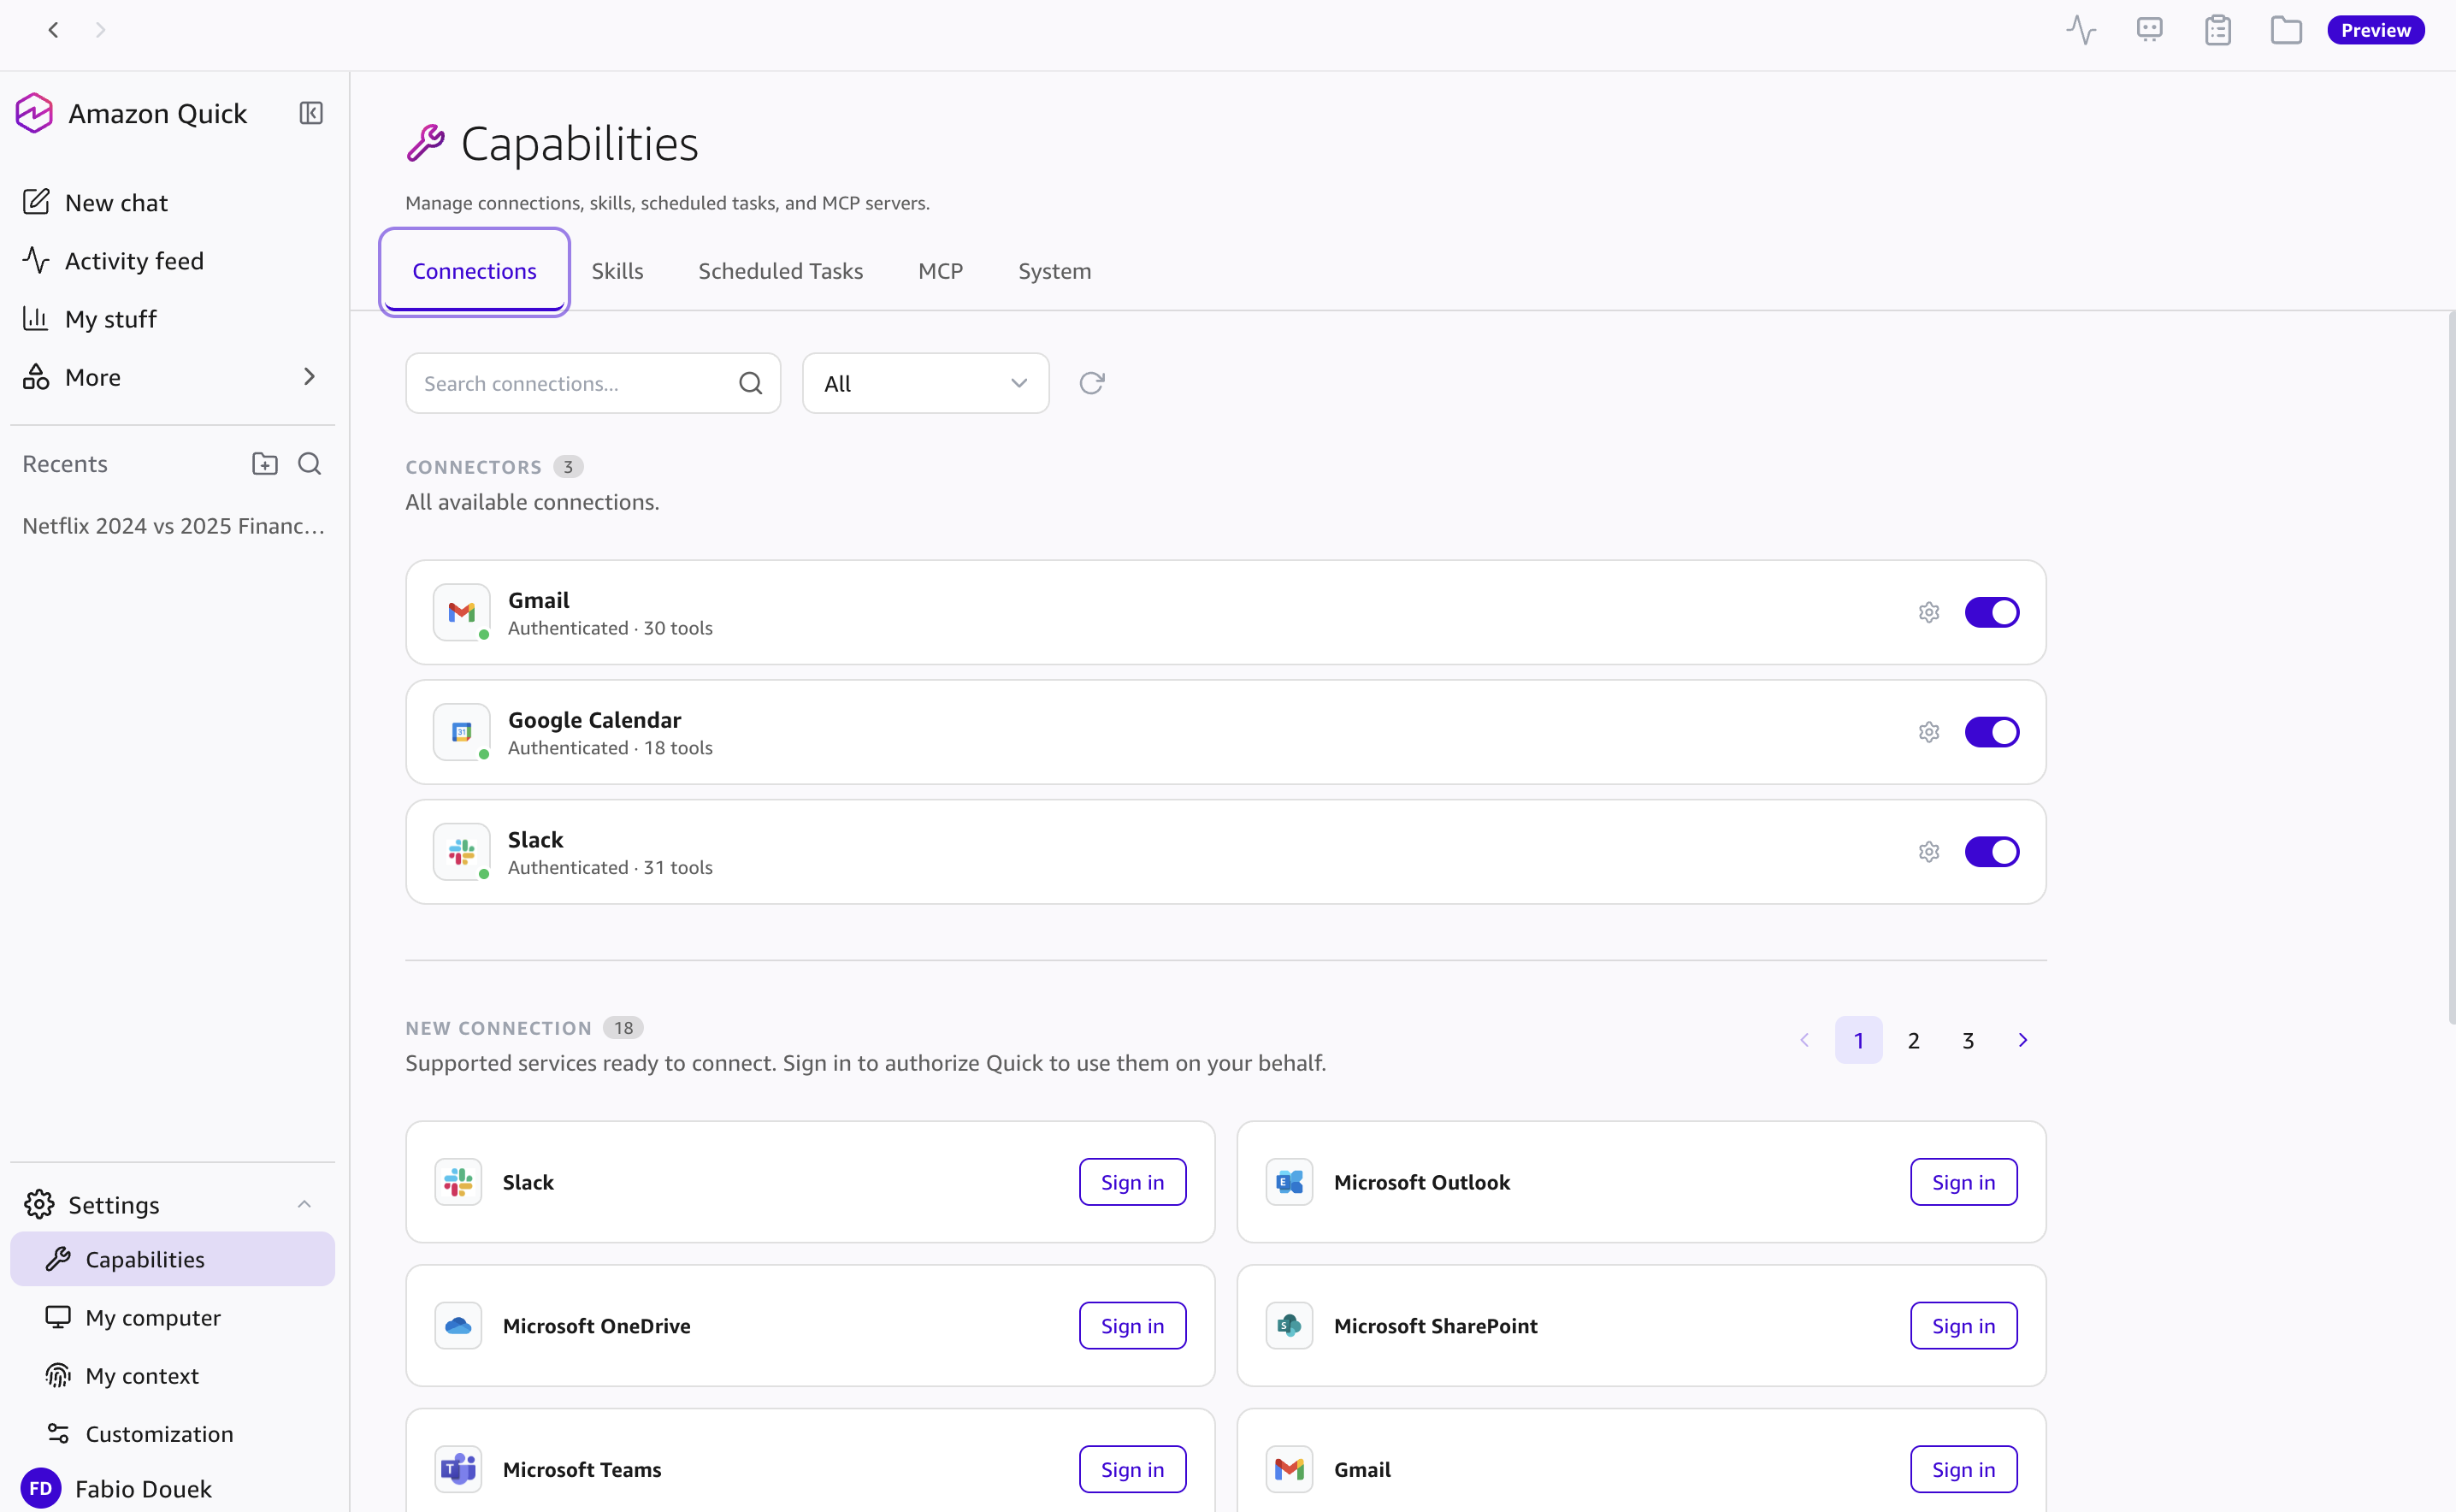Focus the Search connections field
2456x1512 pixels.
point(593,383)
